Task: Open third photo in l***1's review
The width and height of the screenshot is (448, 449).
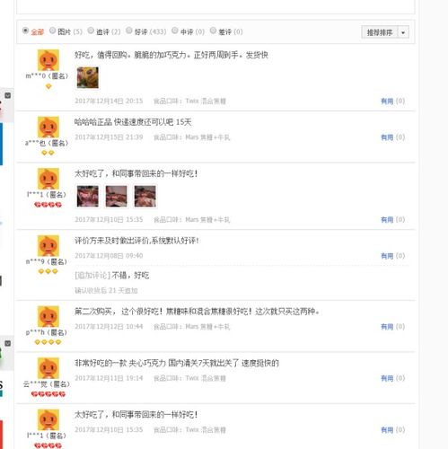Action: (x=145, y=196)
